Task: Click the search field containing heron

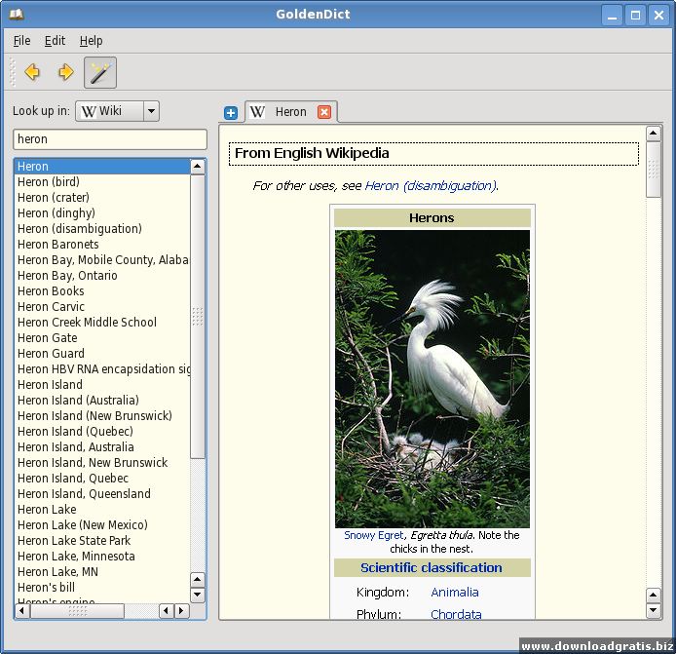Action: pyautogui.click(x=110, y=139)
